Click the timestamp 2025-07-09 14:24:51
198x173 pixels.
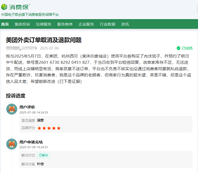(x=34, y=147)
